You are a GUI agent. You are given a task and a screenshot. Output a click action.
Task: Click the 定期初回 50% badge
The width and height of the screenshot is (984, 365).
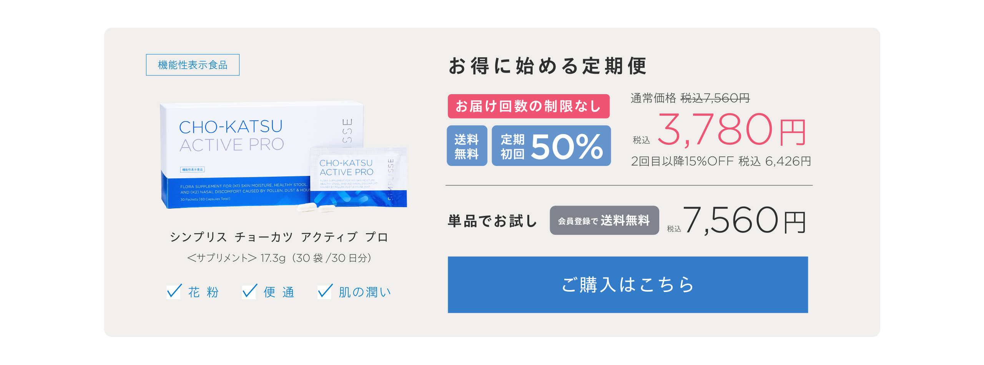[551, 146]
